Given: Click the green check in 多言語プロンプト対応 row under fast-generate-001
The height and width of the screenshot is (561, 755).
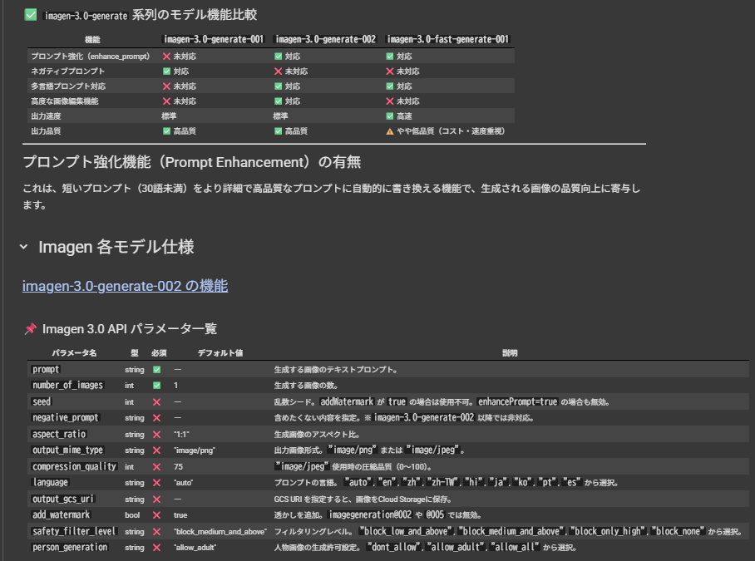Looking at the screenshot, I should [390, 86].
